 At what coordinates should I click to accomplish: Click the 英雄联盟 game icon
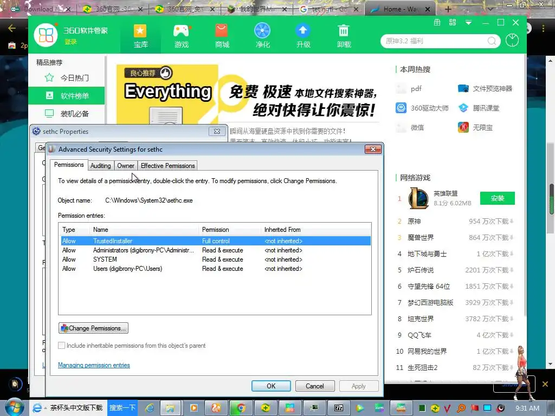(418, 198)
